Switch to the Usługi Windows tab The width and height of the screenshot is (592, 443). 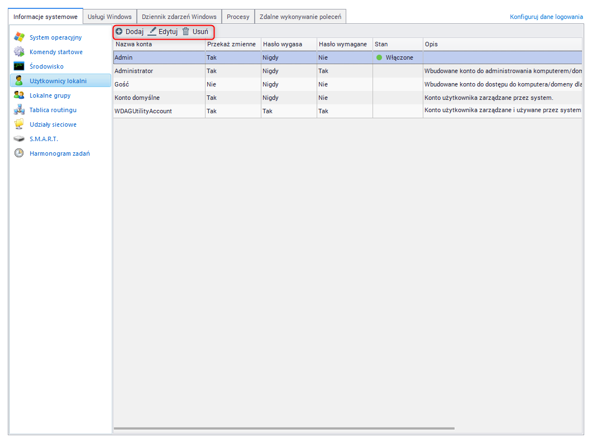coord(109,17)
